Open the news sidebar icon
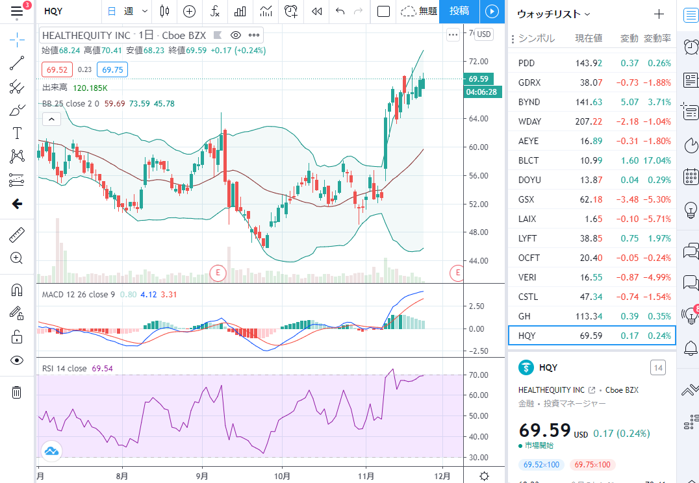699x483 pixels. [x=691, y=80]
